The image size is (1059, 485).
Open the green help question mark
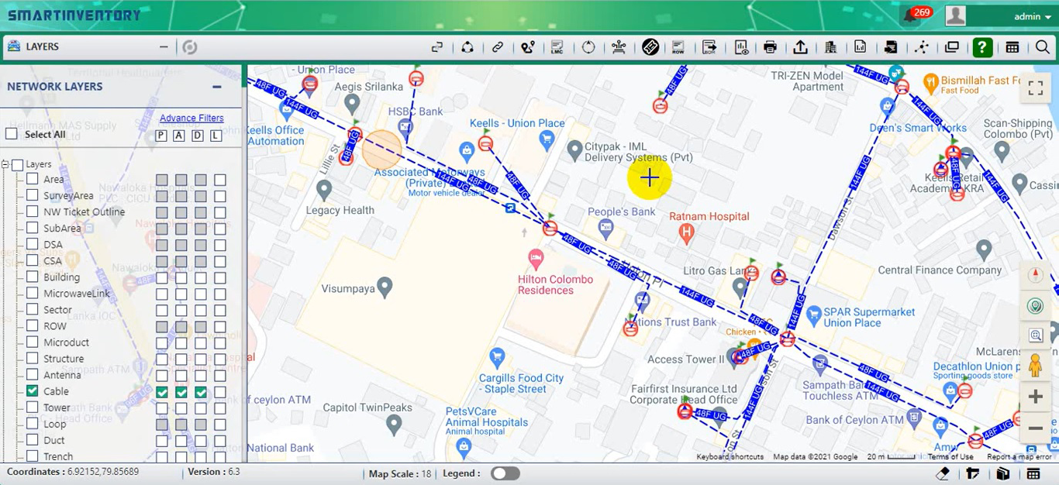pos(982,47)
